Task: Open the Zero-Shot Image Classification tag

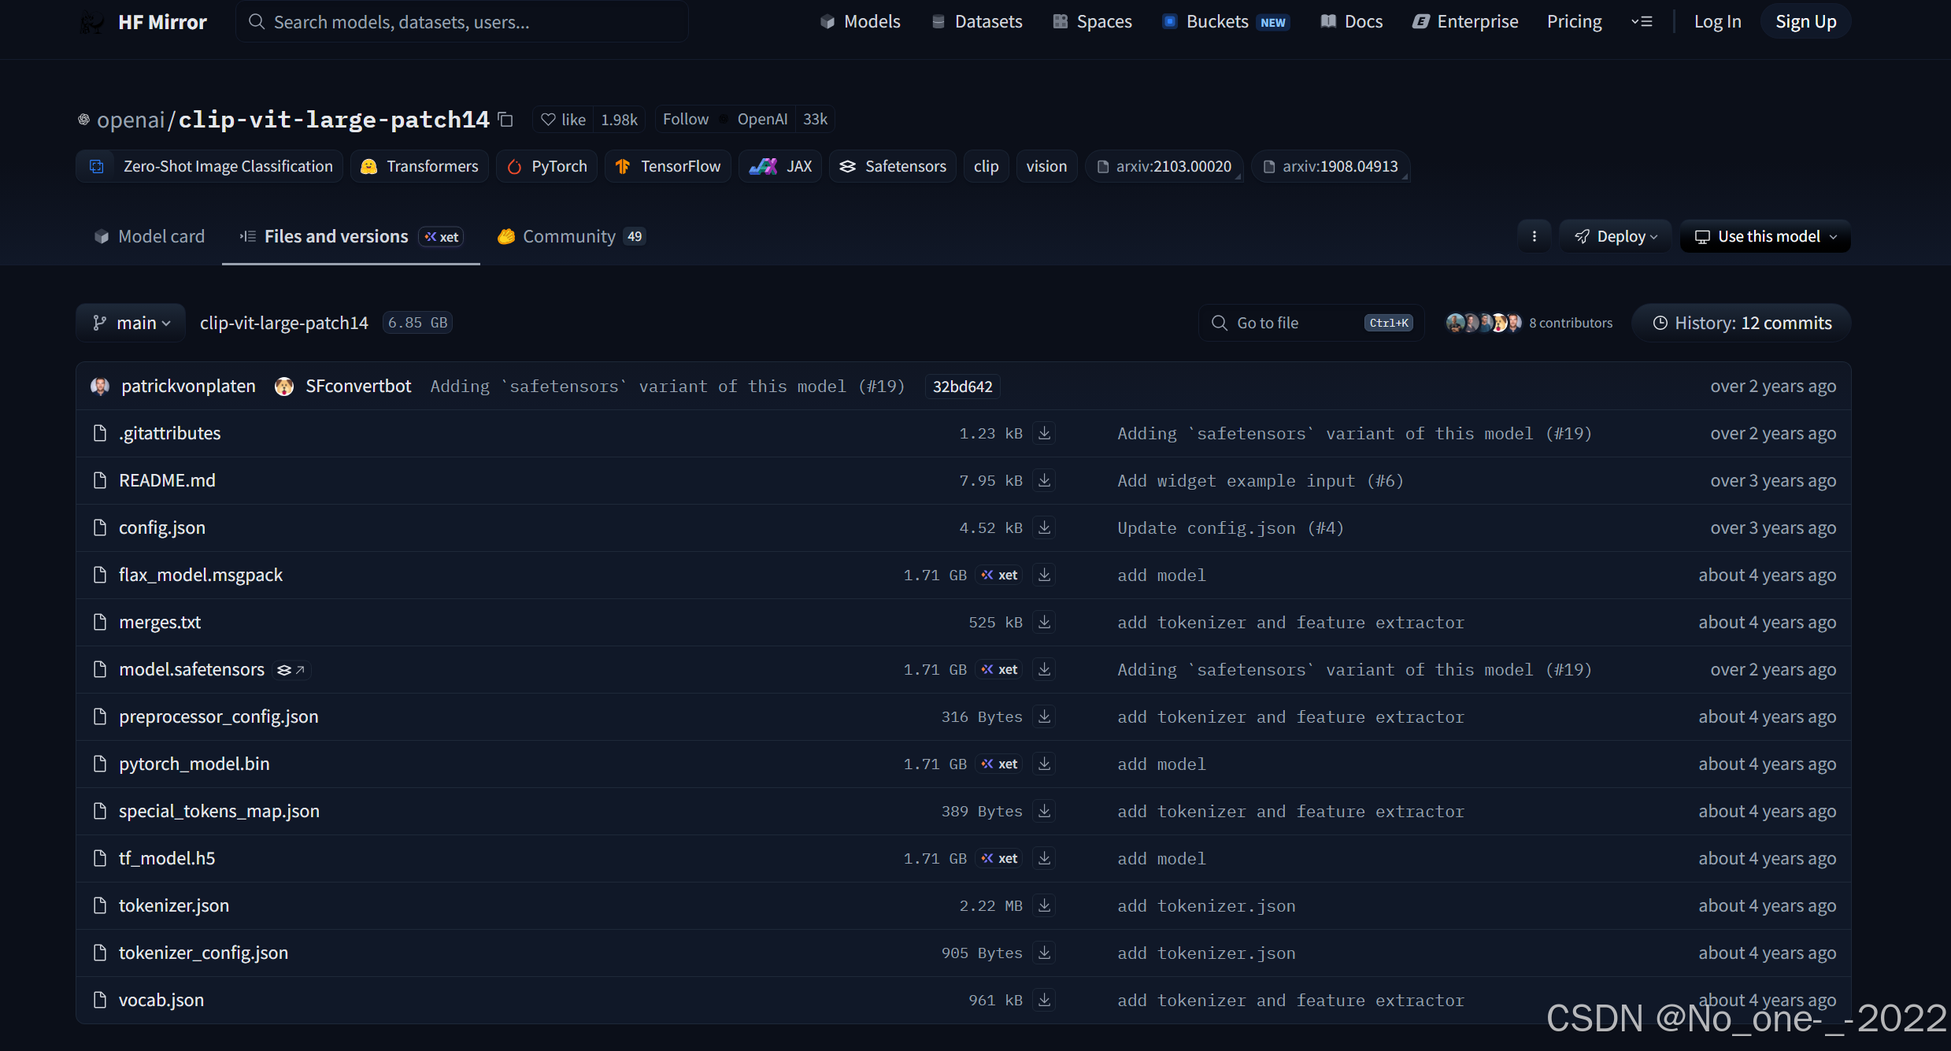Action: (209, 166)
